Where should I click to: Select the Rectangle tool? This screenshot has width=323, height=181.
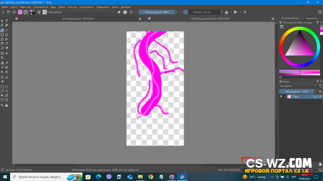point(2,35)
